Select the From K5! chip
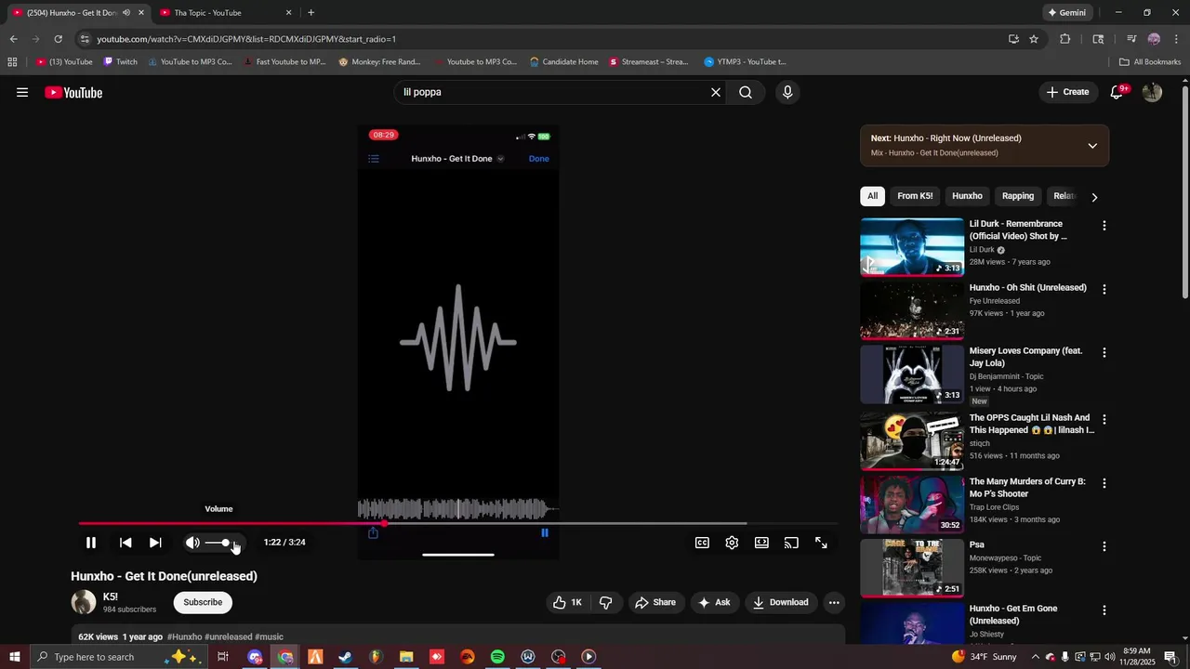The image size is (1190, 669). tap(915, 196)
